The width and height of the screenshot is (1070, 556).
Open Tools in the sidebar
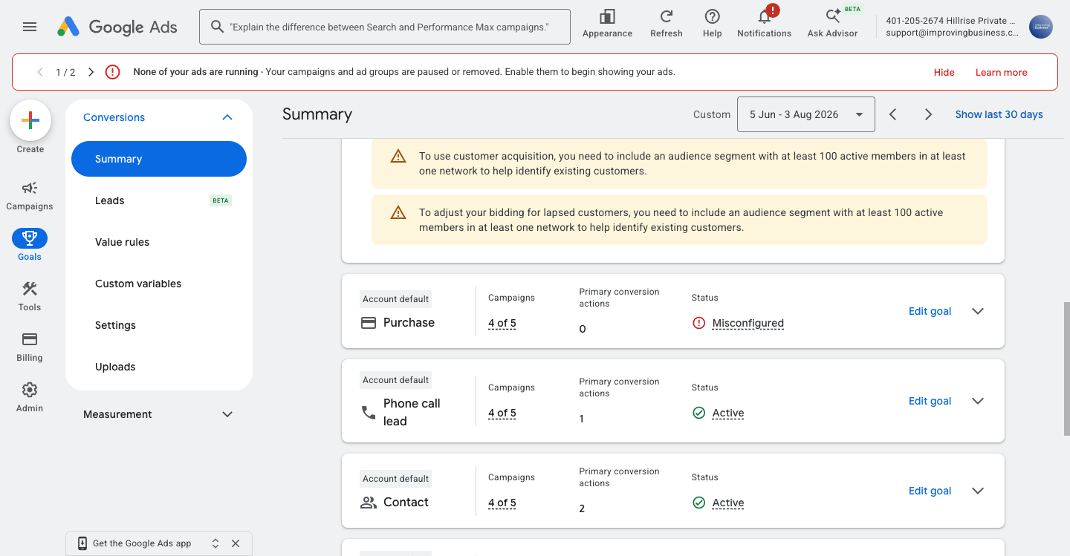30,297
